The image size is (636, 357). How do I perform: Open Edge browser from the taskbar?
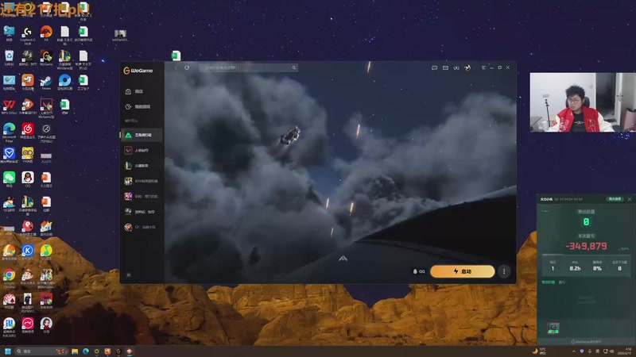coord(86,351)
